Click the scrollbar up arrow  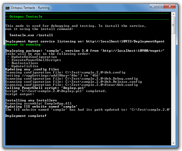(x=173, y=14)
